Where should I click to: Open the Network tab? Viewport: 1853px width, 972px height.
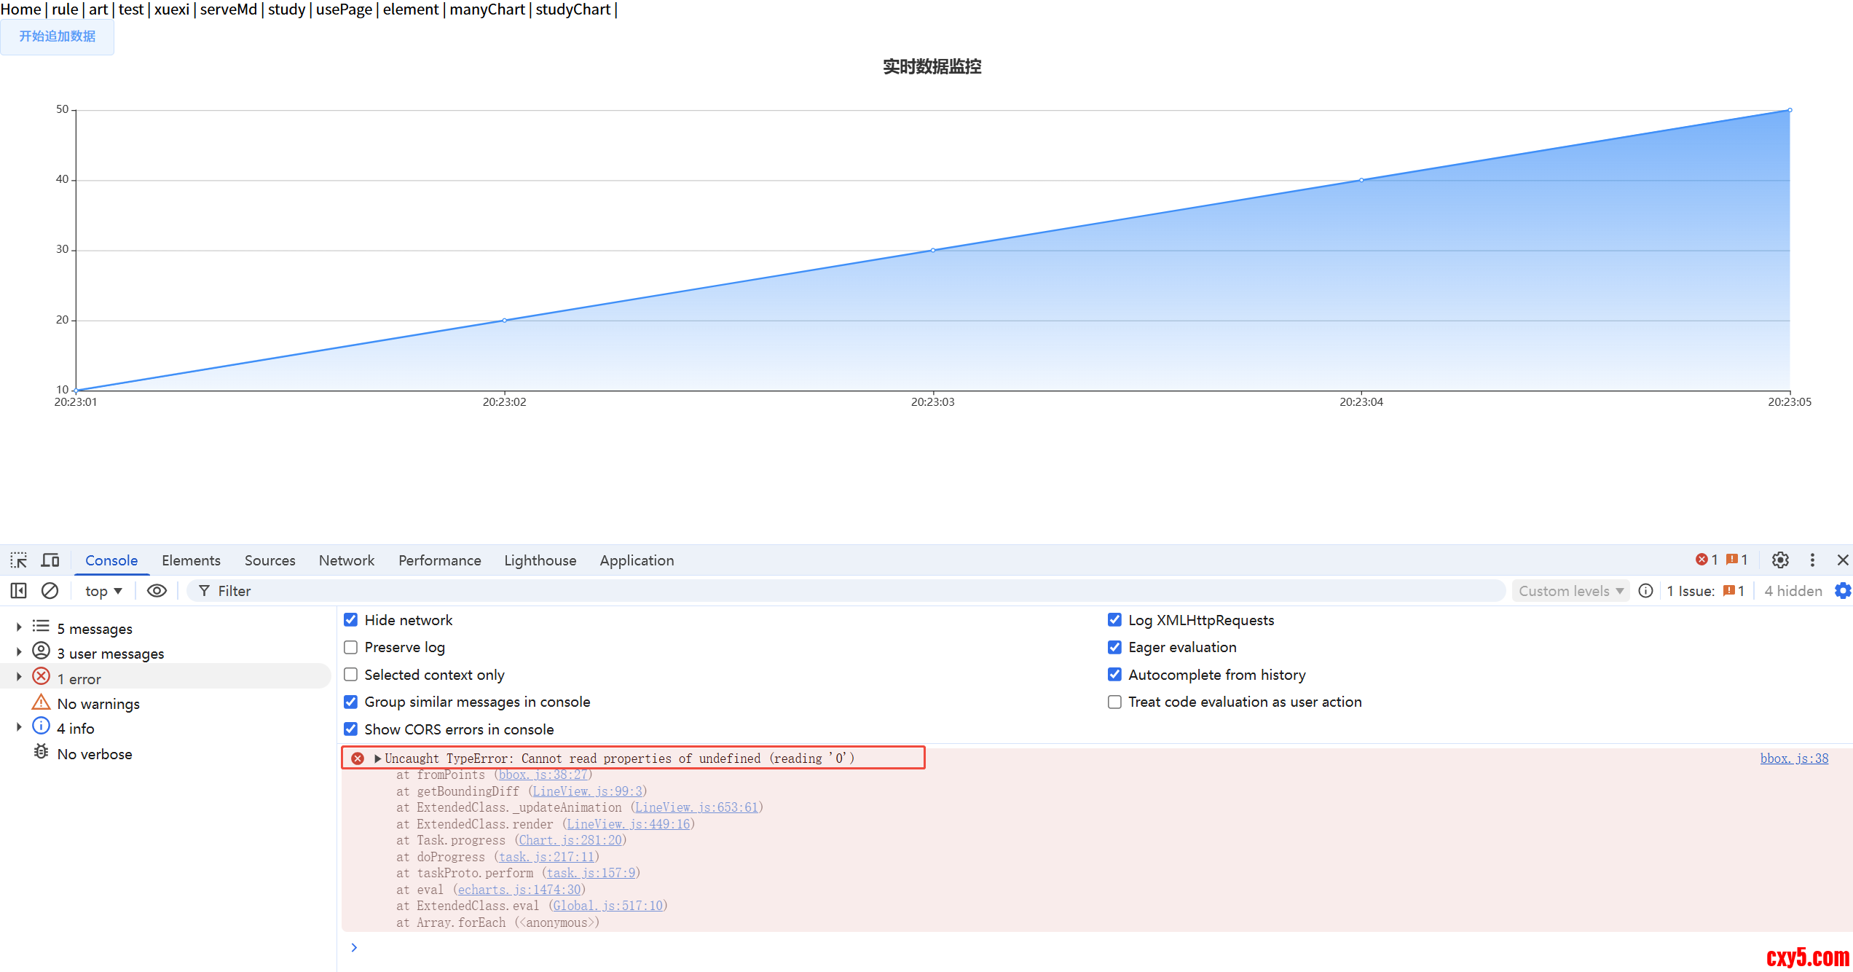click(x=346, y=560)
